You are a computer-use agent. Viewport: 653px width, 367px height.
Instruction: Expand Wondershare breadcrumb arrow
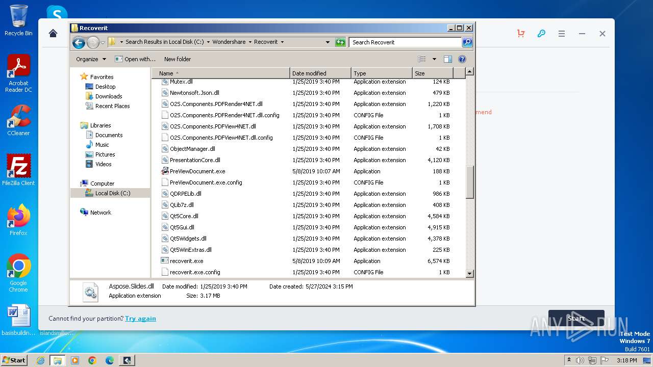point(250,42)
